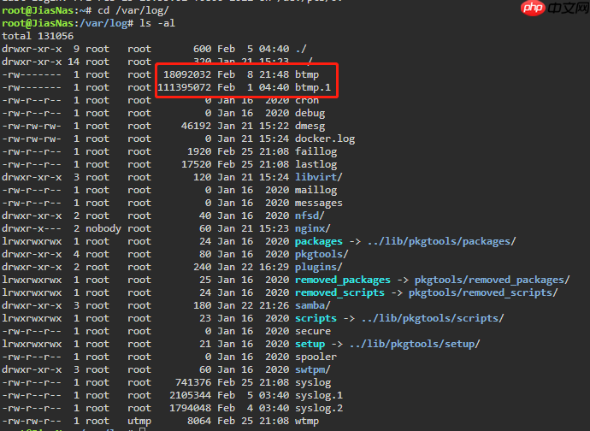Select the size value 8064 for wtmp
590x431 pixels.
click(x=199, y=422)
